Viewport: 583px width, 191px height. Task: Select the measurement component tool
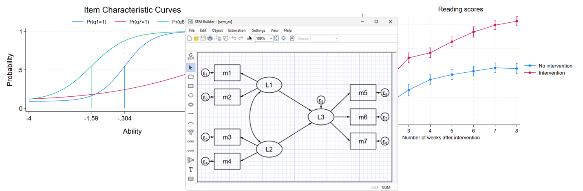190,132
